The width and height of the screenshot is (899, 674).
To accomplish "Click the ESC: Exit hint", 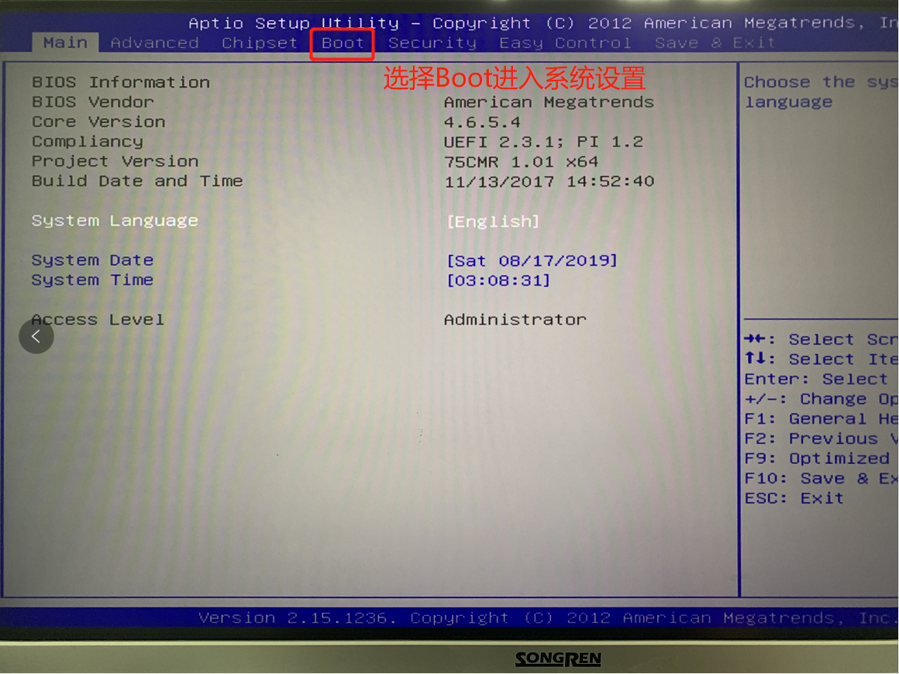I will tap(794, 498).
